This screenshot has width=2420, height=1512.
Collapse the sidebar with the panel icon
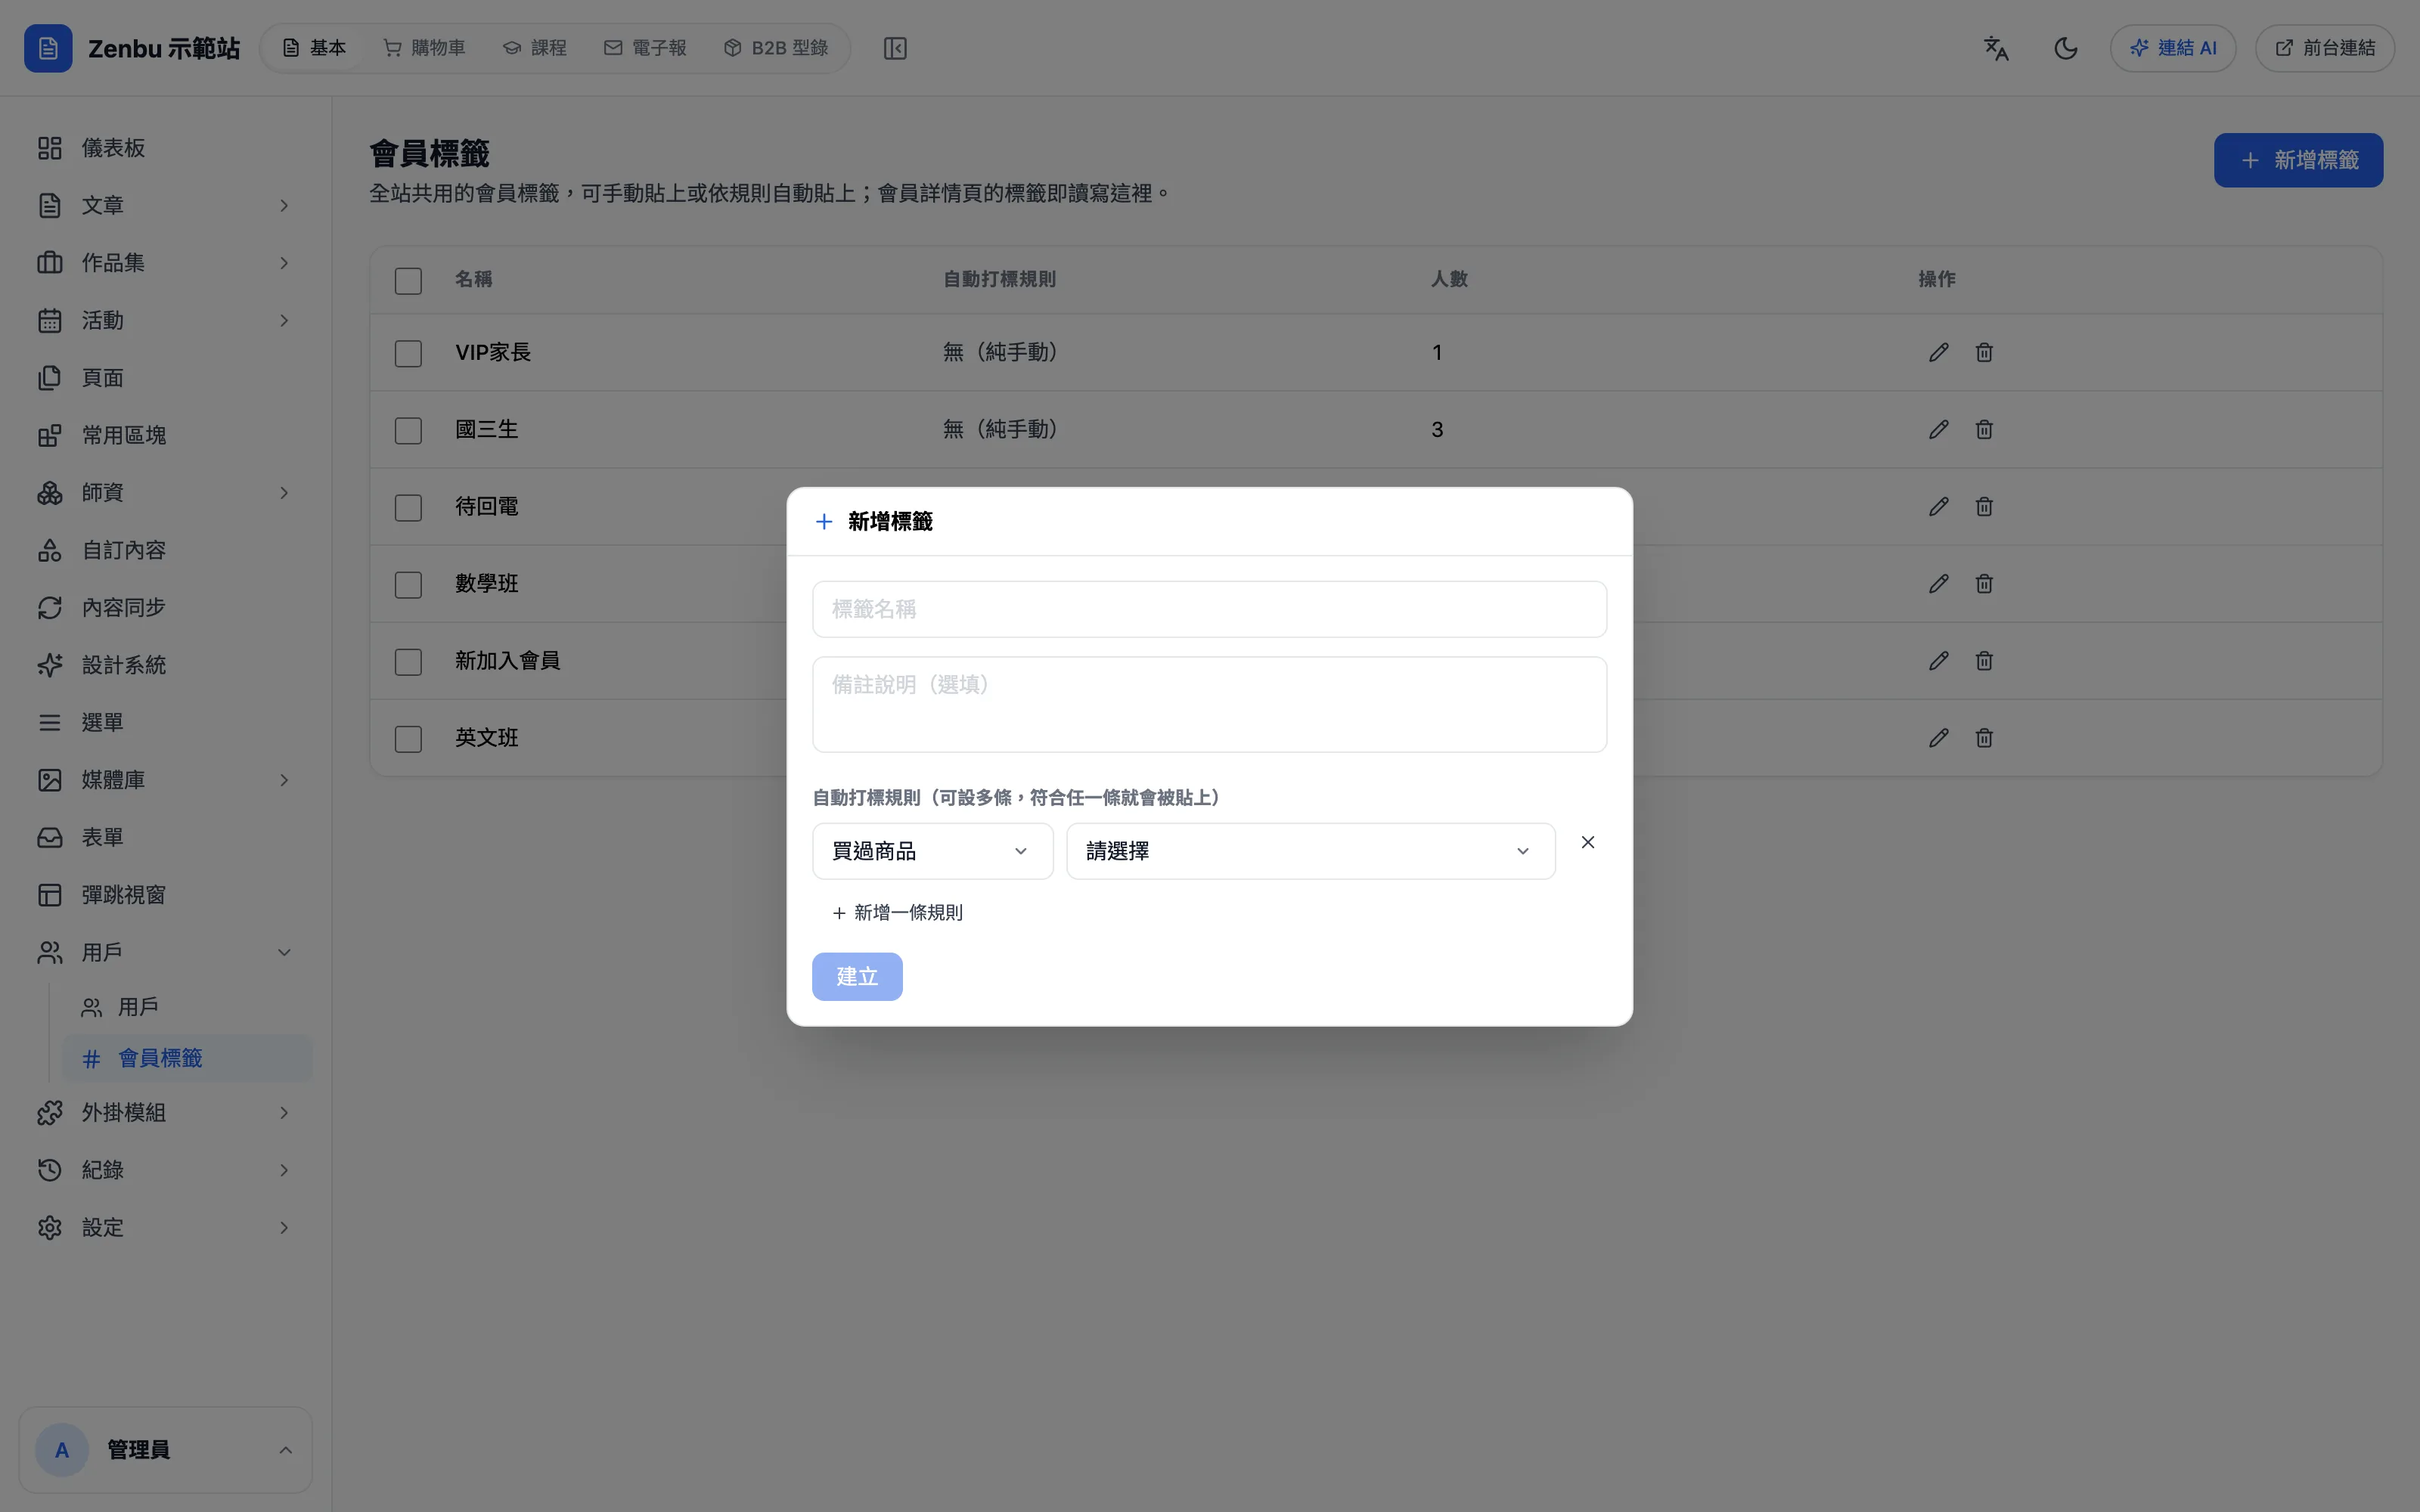[x=895, y=48]
